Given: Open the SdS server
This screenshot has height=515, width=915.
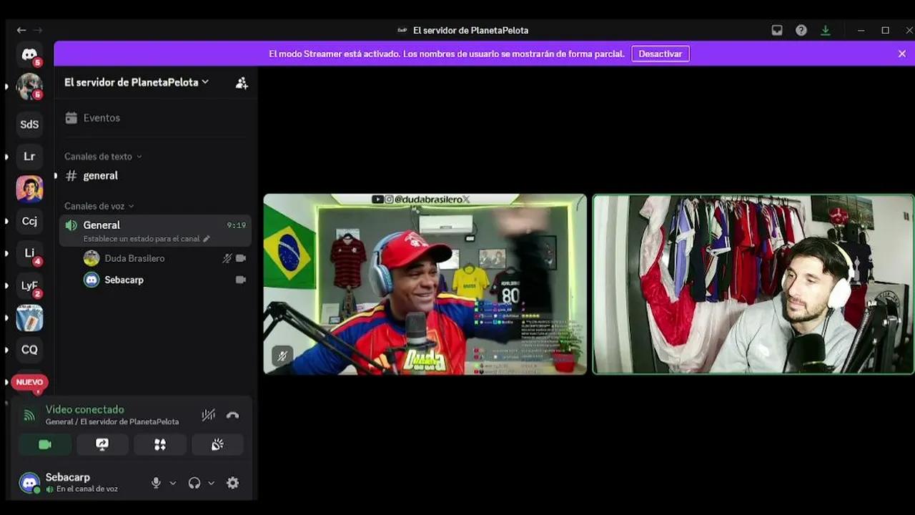Looking at the screenshot, I should click(x=29, y=124).
